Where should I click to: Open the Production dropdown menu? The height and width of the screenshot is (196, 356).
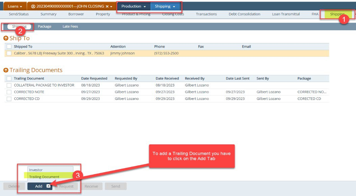click(x=134, y=6)
